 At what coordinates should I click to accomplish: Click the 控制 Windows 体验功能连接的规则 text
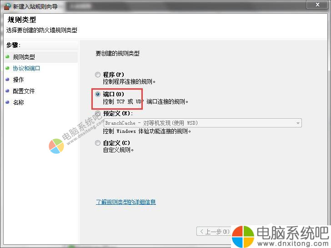[147, 132]
